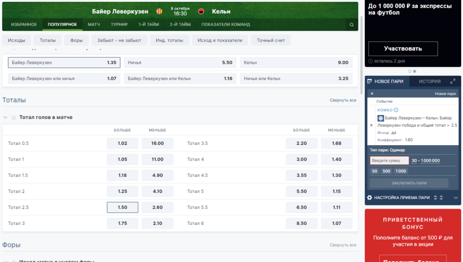The height and width of the screenshot is (262, 463).
Task: Set stake to 50
Action: click(x=375, y=171)
